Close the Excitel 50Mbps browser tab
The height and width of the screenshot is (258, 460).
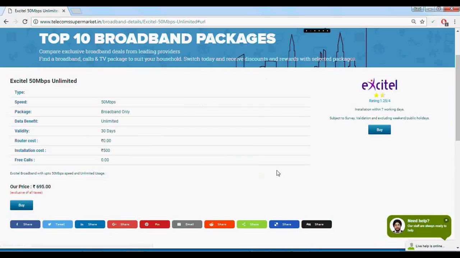(x=64, y=11)
